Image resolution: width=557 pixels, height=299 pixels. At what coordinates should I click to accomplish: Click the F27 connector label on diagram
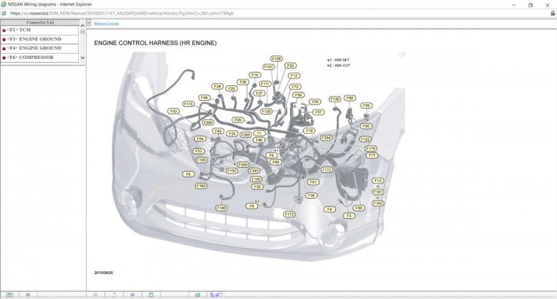tap(260, 94)
